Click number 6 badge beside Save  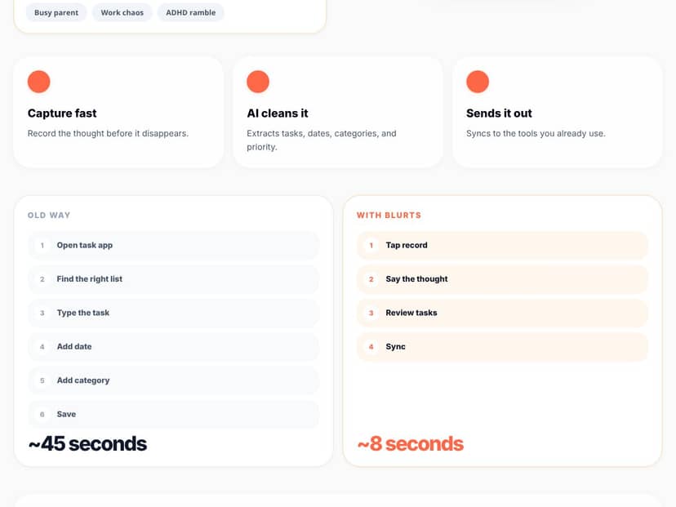click(x=42, y=414)
